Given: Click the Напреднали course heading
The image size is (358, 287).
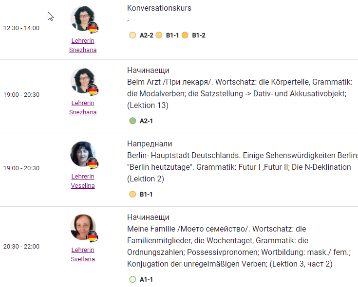Looking at the screenshot, I should coord(150,143).
